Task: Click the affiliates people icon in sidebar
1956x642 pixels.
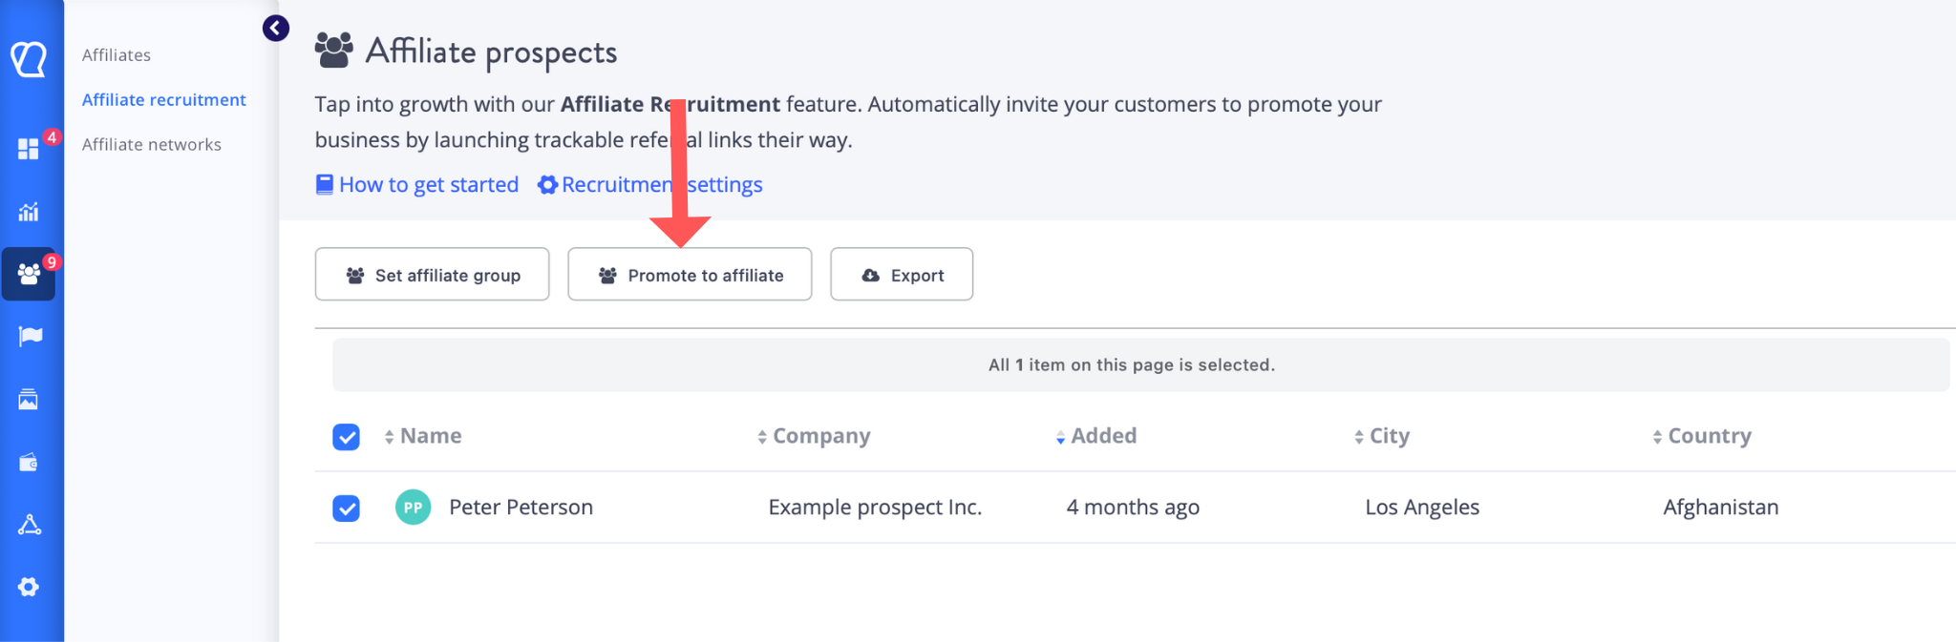Action: tap(29, 275)
